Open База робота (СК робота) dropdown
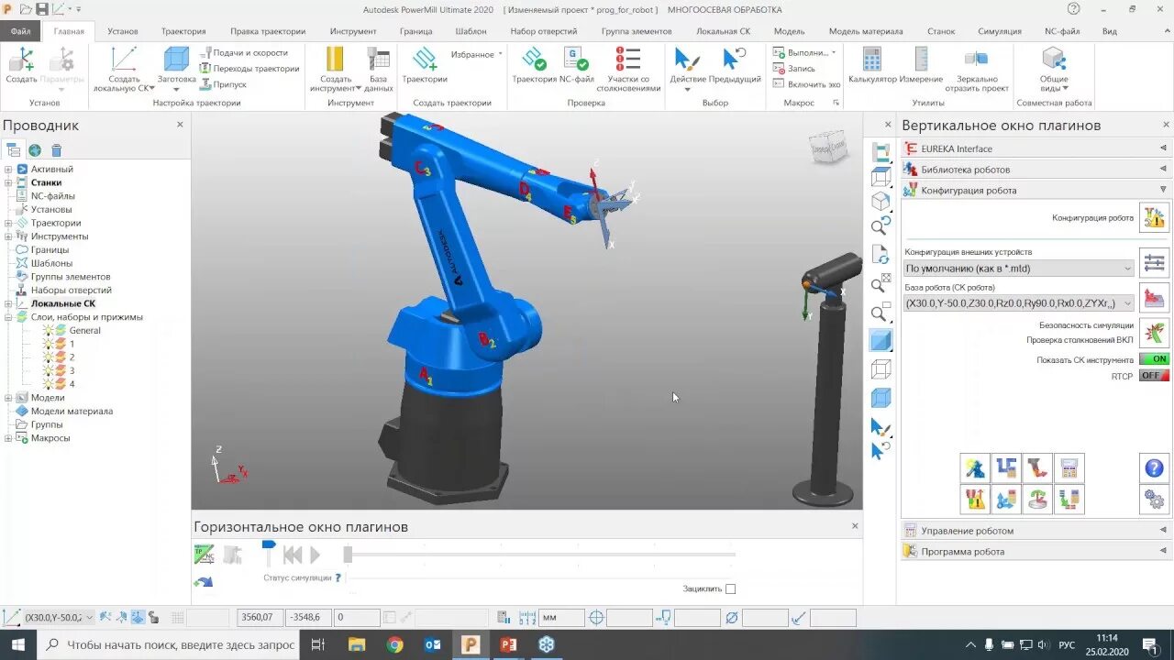This screenshot has width=1174, height=660. 1019,303
